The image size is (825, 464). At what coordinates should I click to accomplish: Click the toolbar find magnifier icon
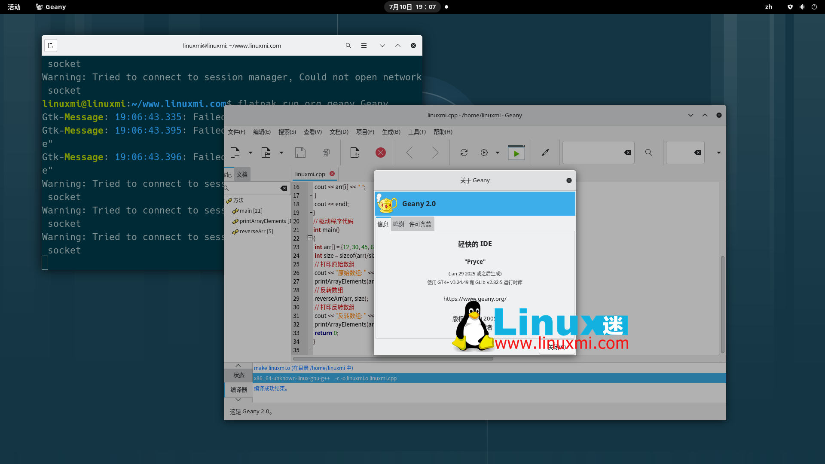pos(649,153)
